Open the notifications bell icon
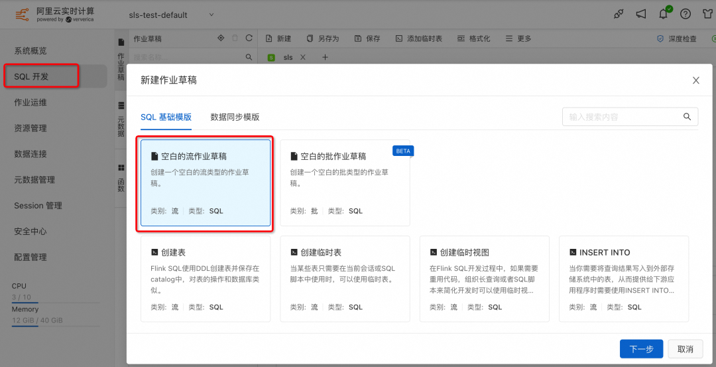Screen dimensions: 716x367 pos(664,14)
